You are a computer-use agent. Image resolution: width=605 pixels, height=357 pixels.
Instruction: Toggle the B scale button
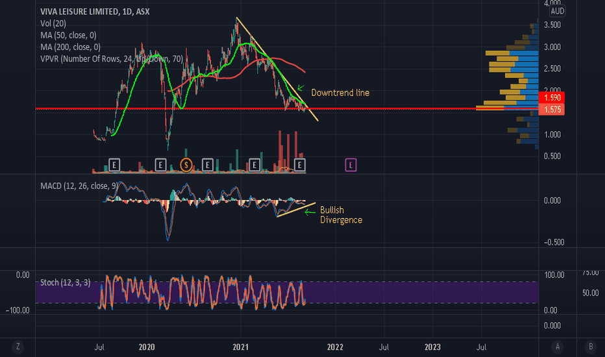[x=590, y=347]
